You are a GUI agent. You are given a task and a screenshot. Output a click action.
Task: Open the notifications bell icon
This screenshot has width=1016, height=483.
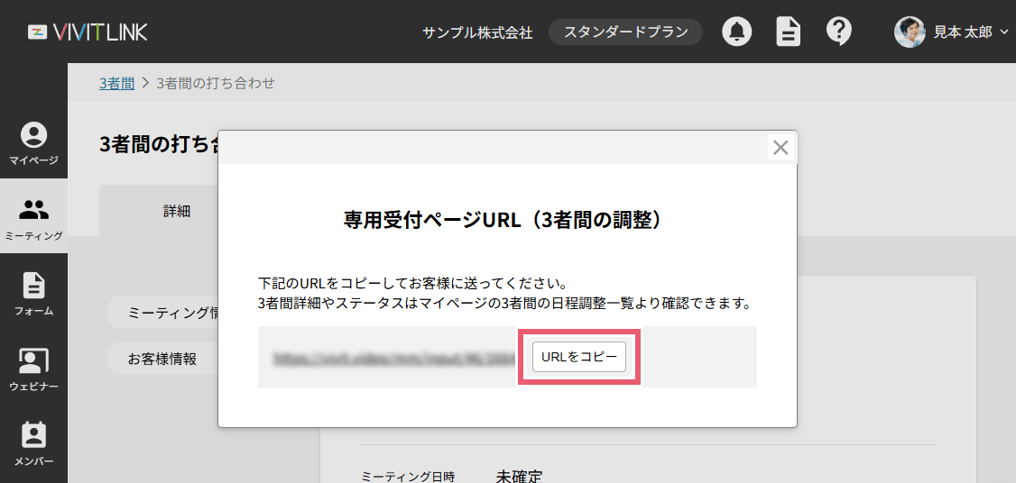(737, 32)
